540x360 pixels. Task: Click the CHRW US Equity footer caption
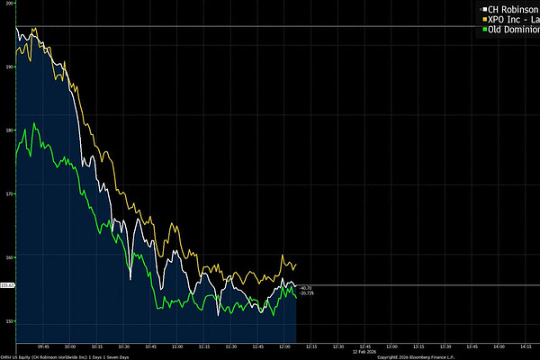click(x=65, y=357)
